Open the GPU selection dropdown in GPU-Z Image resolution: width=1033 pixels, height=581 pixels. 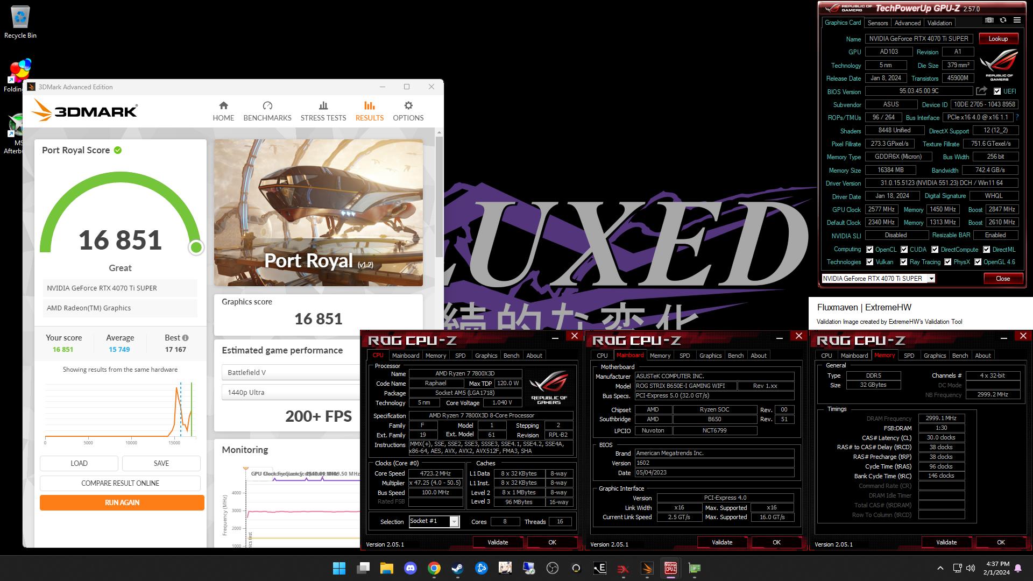click(878, 279)
